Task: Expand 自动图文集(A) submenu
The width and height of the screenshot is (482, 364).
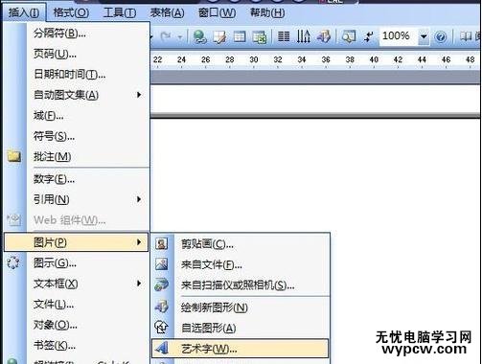Action: [88, 95]
